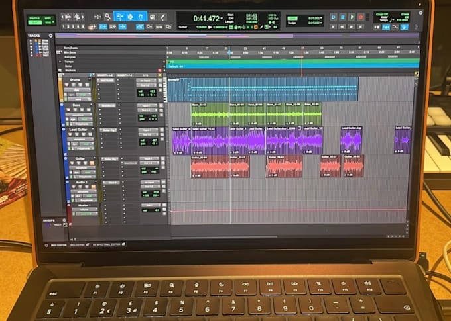Image resolution: width=451 pixels, height=321 pixels.
Task: Toggle the blue metronome click button
Action: click(x=386, y=28)
